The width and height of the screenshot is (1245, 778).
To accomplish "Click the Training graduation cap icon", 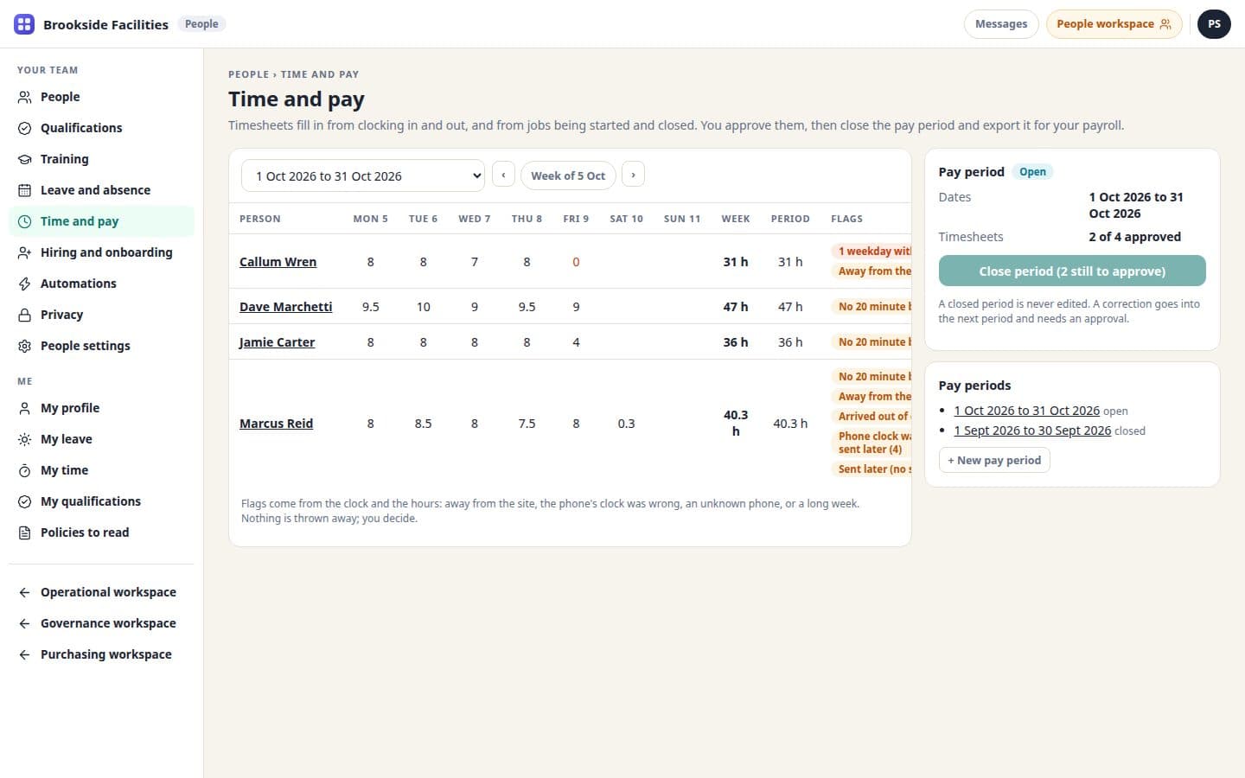I will [x=24, y=159].
